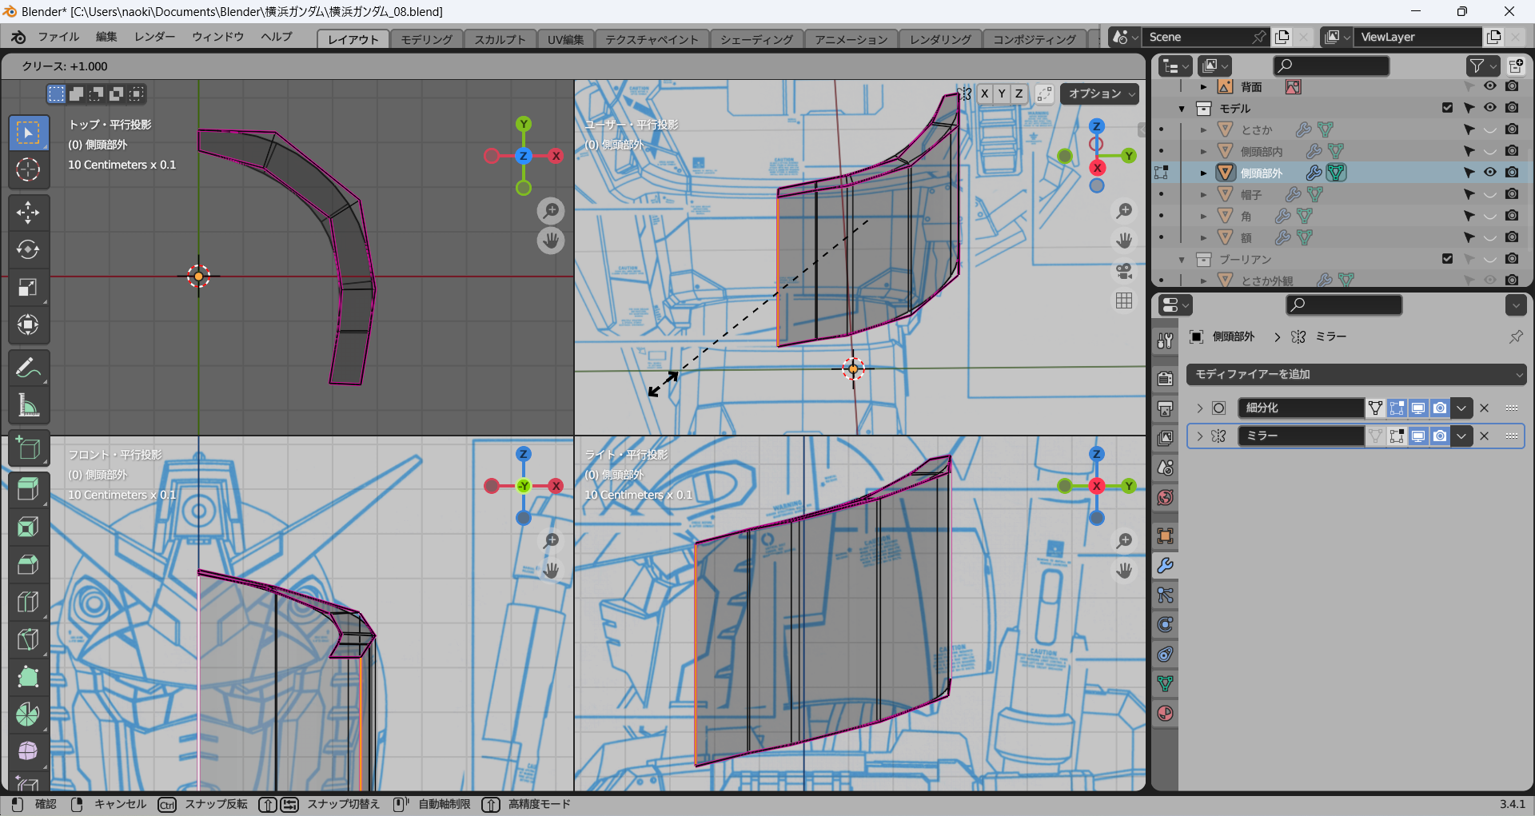Remove the ミラー modifier with X button
The height and width of the screenshot is (816, 1535).
click(x=1484, y=436)
